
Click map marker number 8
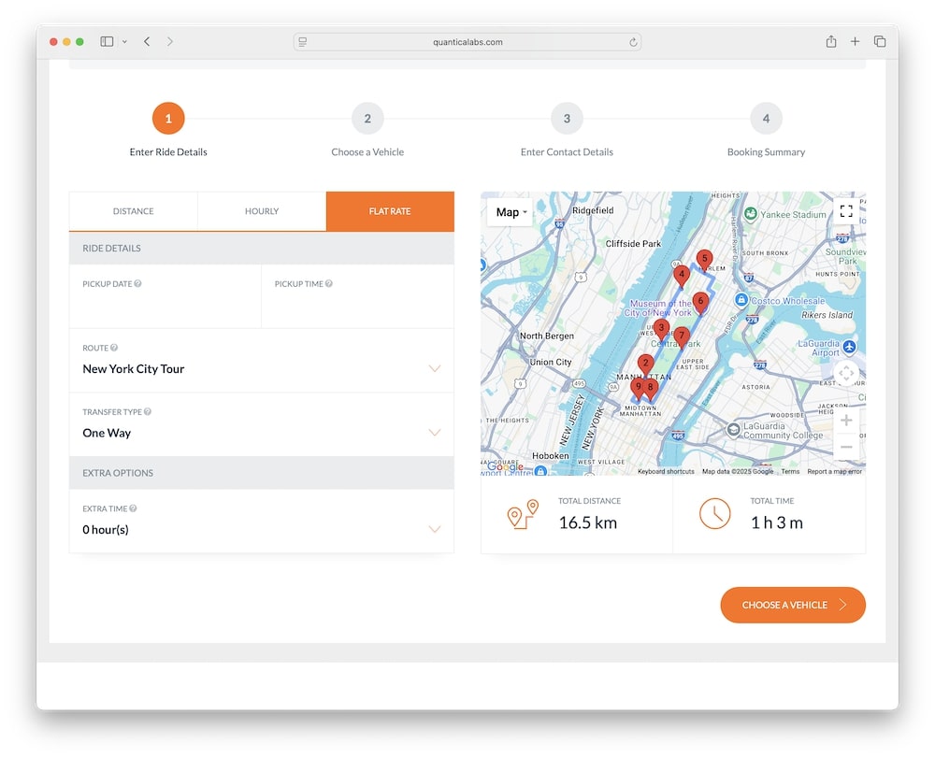(651, 389)
